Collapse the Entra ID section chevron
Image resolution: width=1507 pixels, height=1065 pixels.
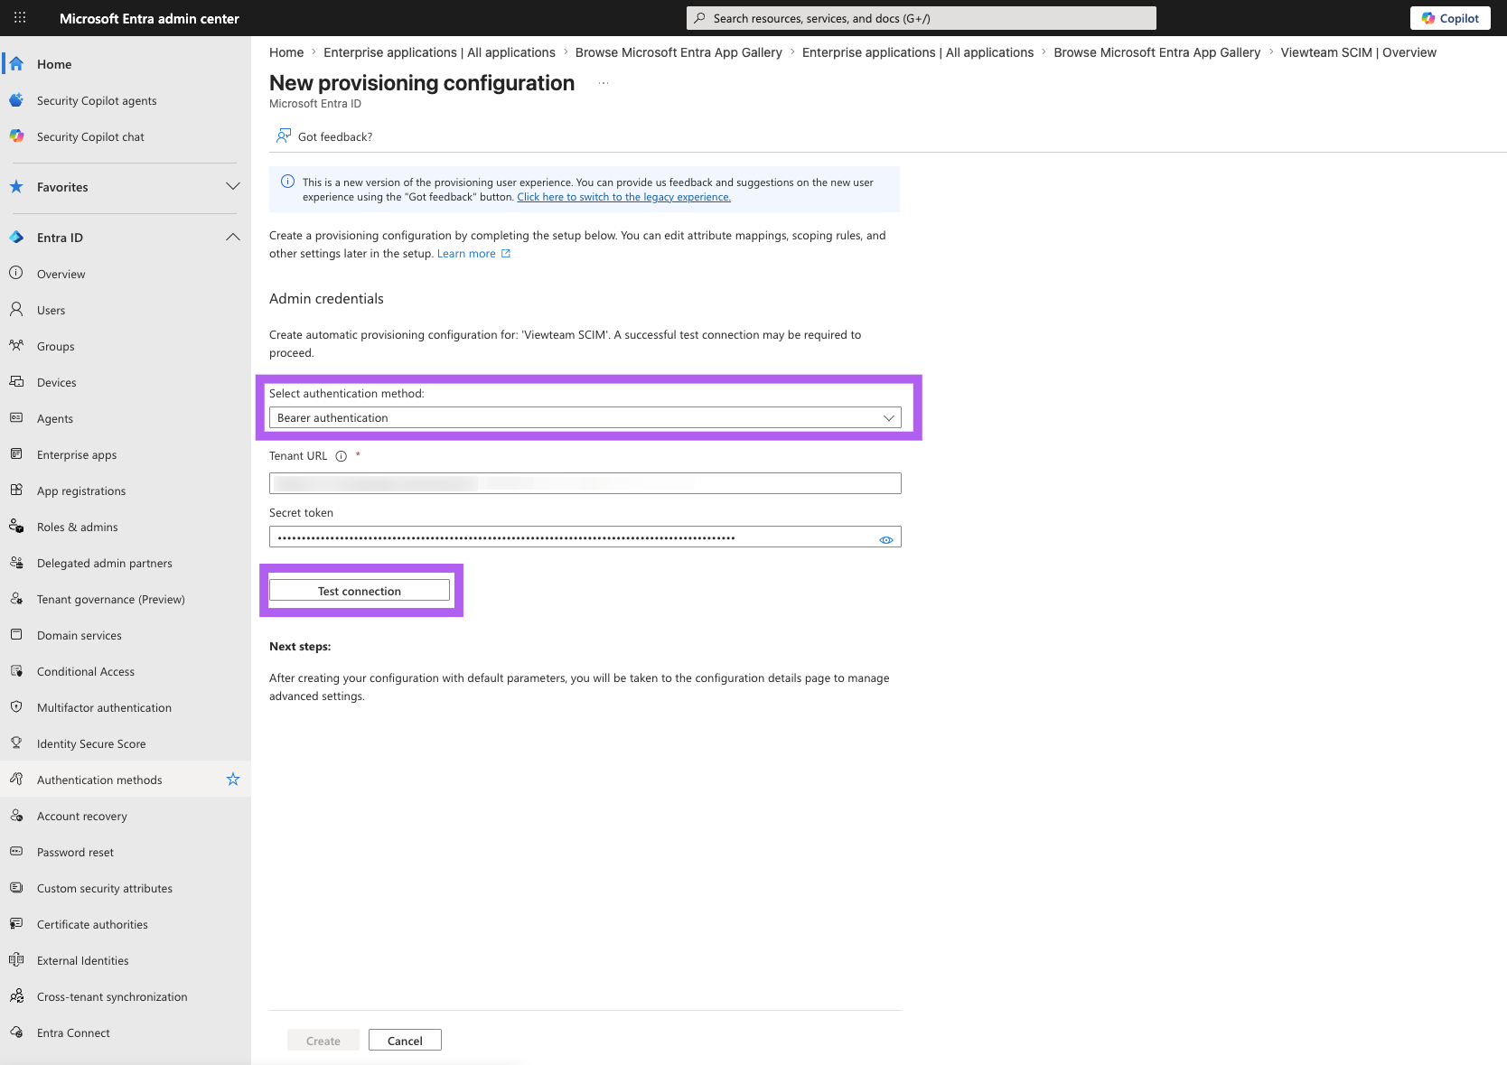tap(233, 237)
